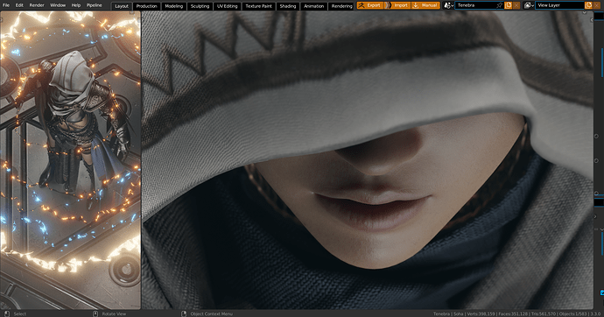This screenshot has height=317, width=604.
Task: Expand the sidebar using the viewport's small arrow
Action: pyautogui.click(x=592, y=19)
